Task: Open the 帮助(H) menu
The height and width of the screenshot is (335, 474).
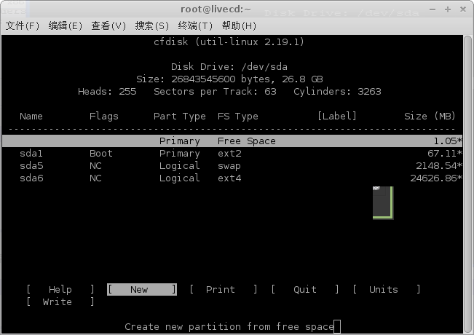Action: tap(239, 26)
